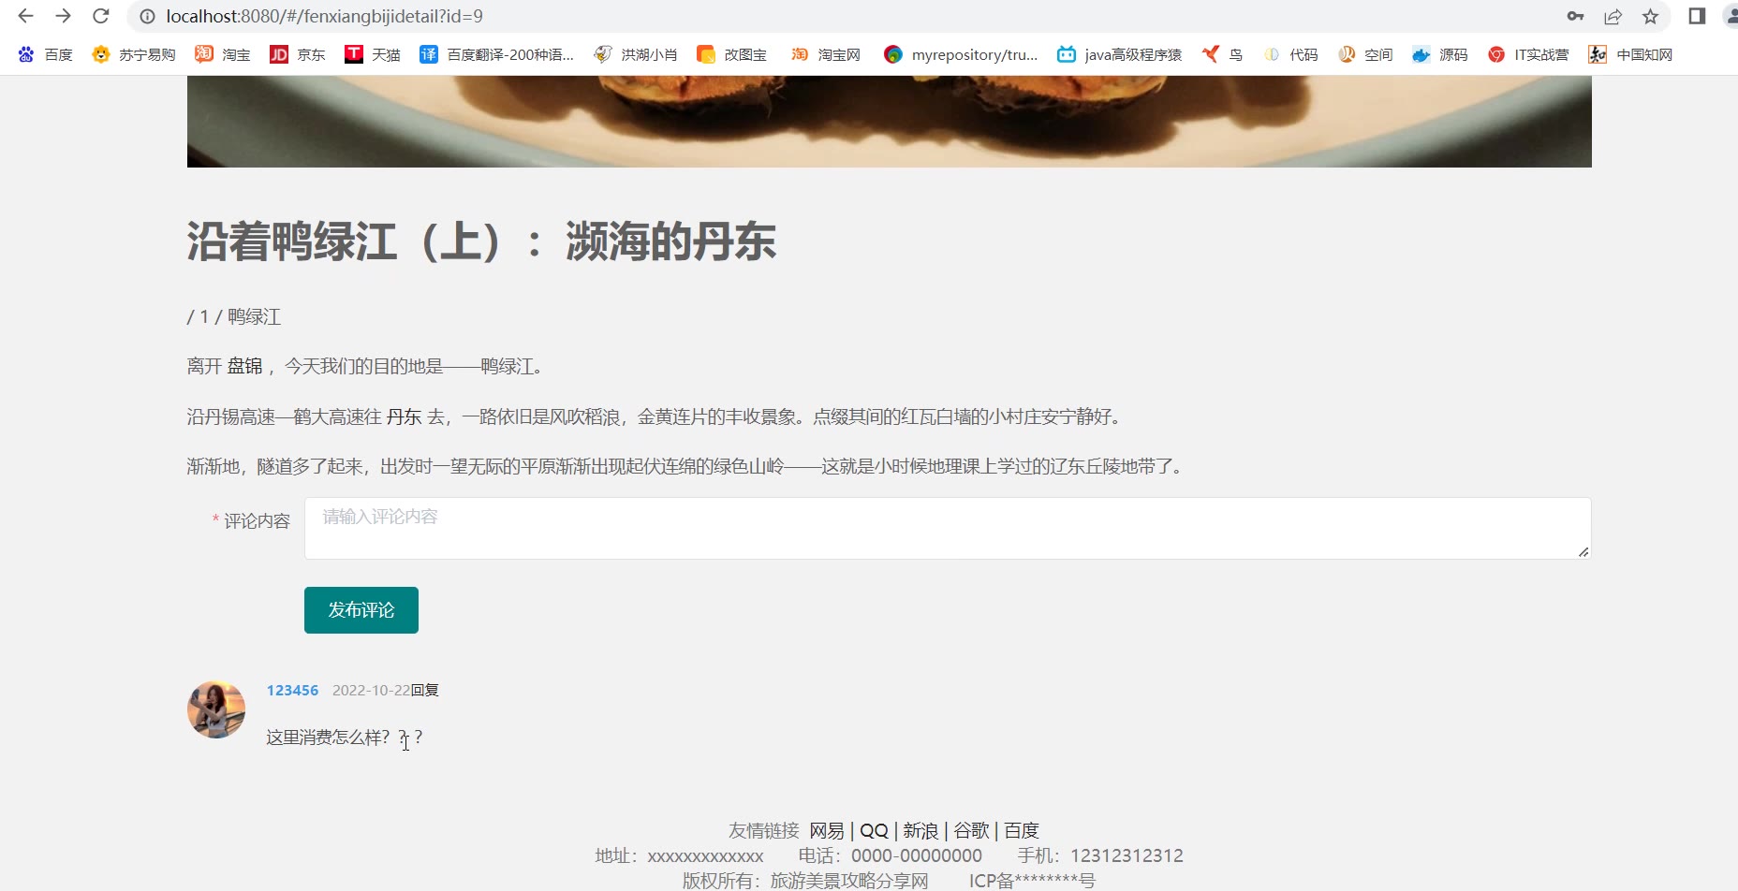This screenshot has height=891, width=1738.
Task: Click 版权所有 旅游美景攻略分享网 text
Action: (805, 881)
